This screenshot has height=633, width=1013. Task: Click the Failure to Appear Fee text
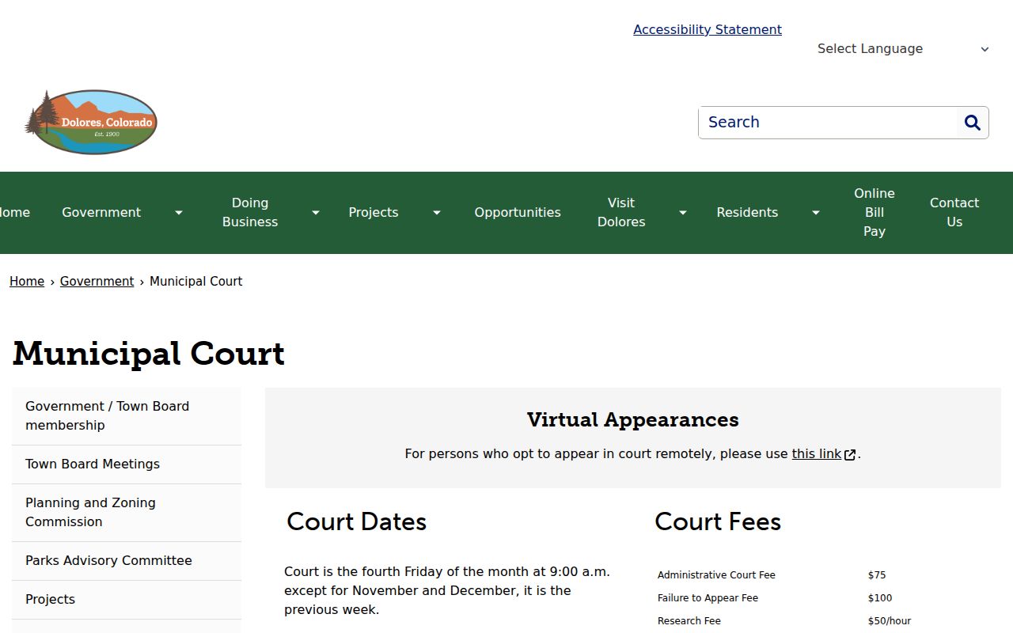(x=708, y=598)
